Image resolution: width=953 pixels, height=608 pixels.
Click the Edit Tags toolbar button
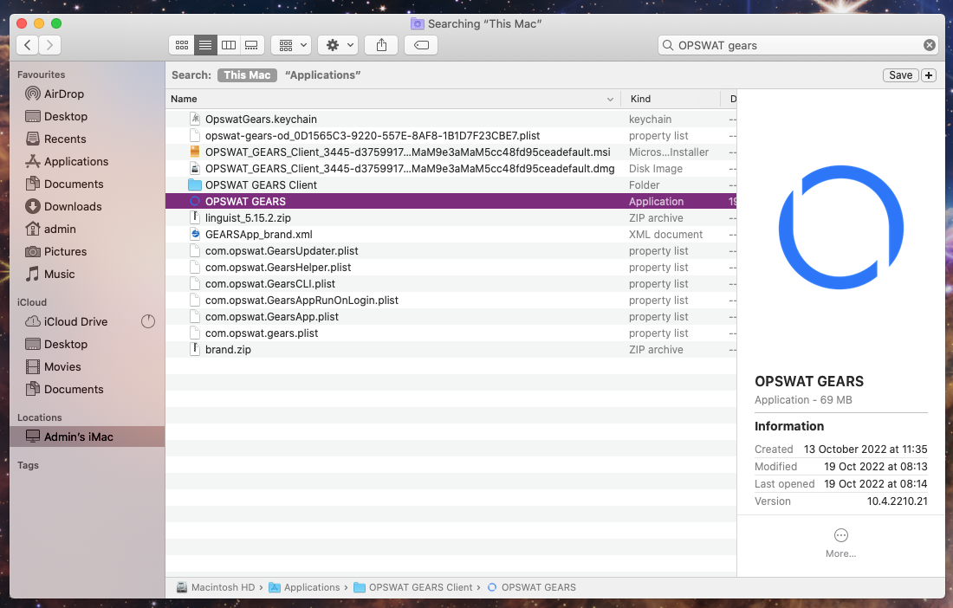pos(421,45)
